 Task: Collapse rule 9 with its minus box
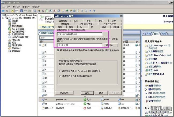click(40, 45)
